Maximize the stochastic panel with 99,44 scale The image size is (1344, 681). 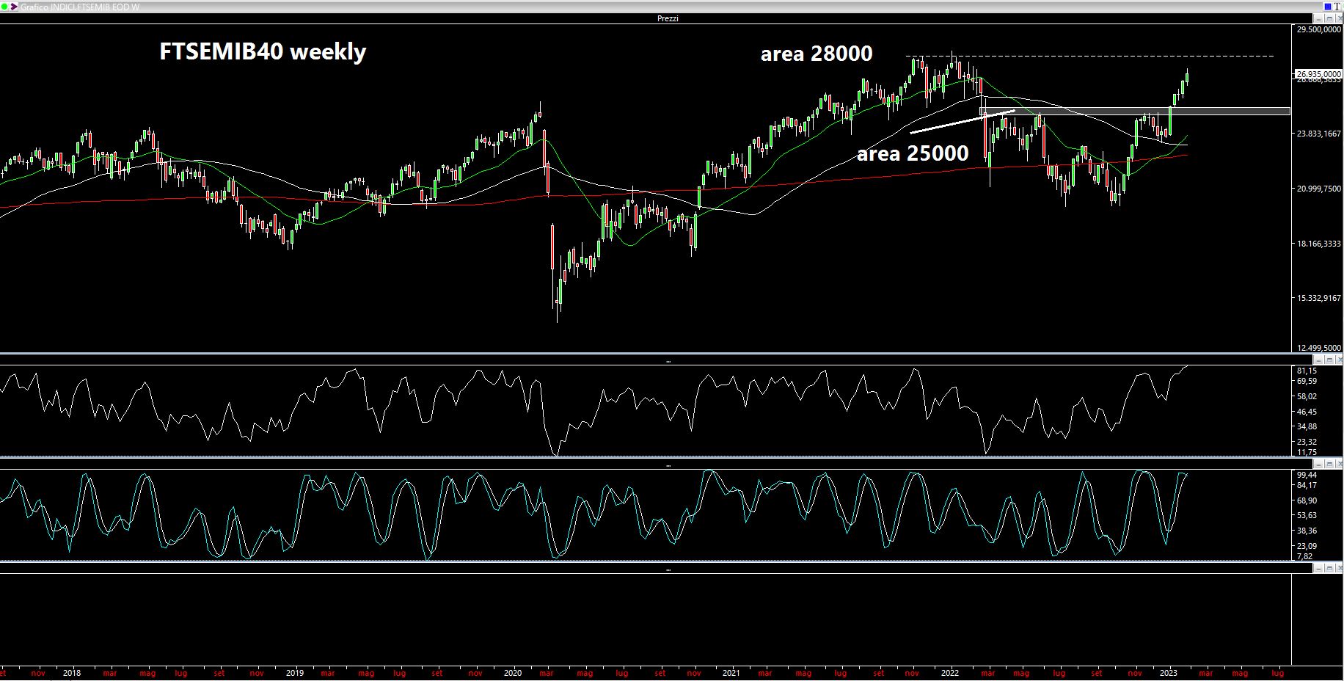(1329, 465)
